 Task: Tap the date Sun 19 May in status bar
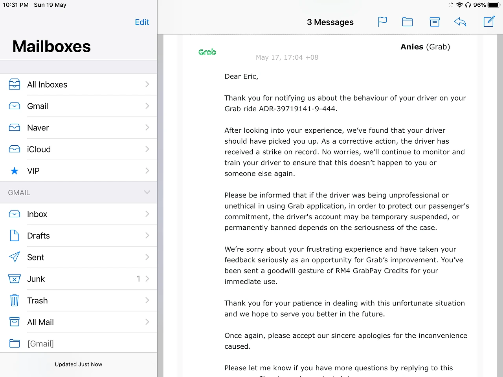point(50,5)
